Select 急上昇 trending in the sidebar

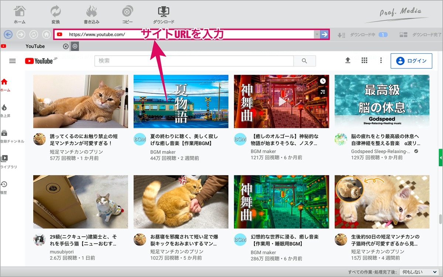[5, 111]
